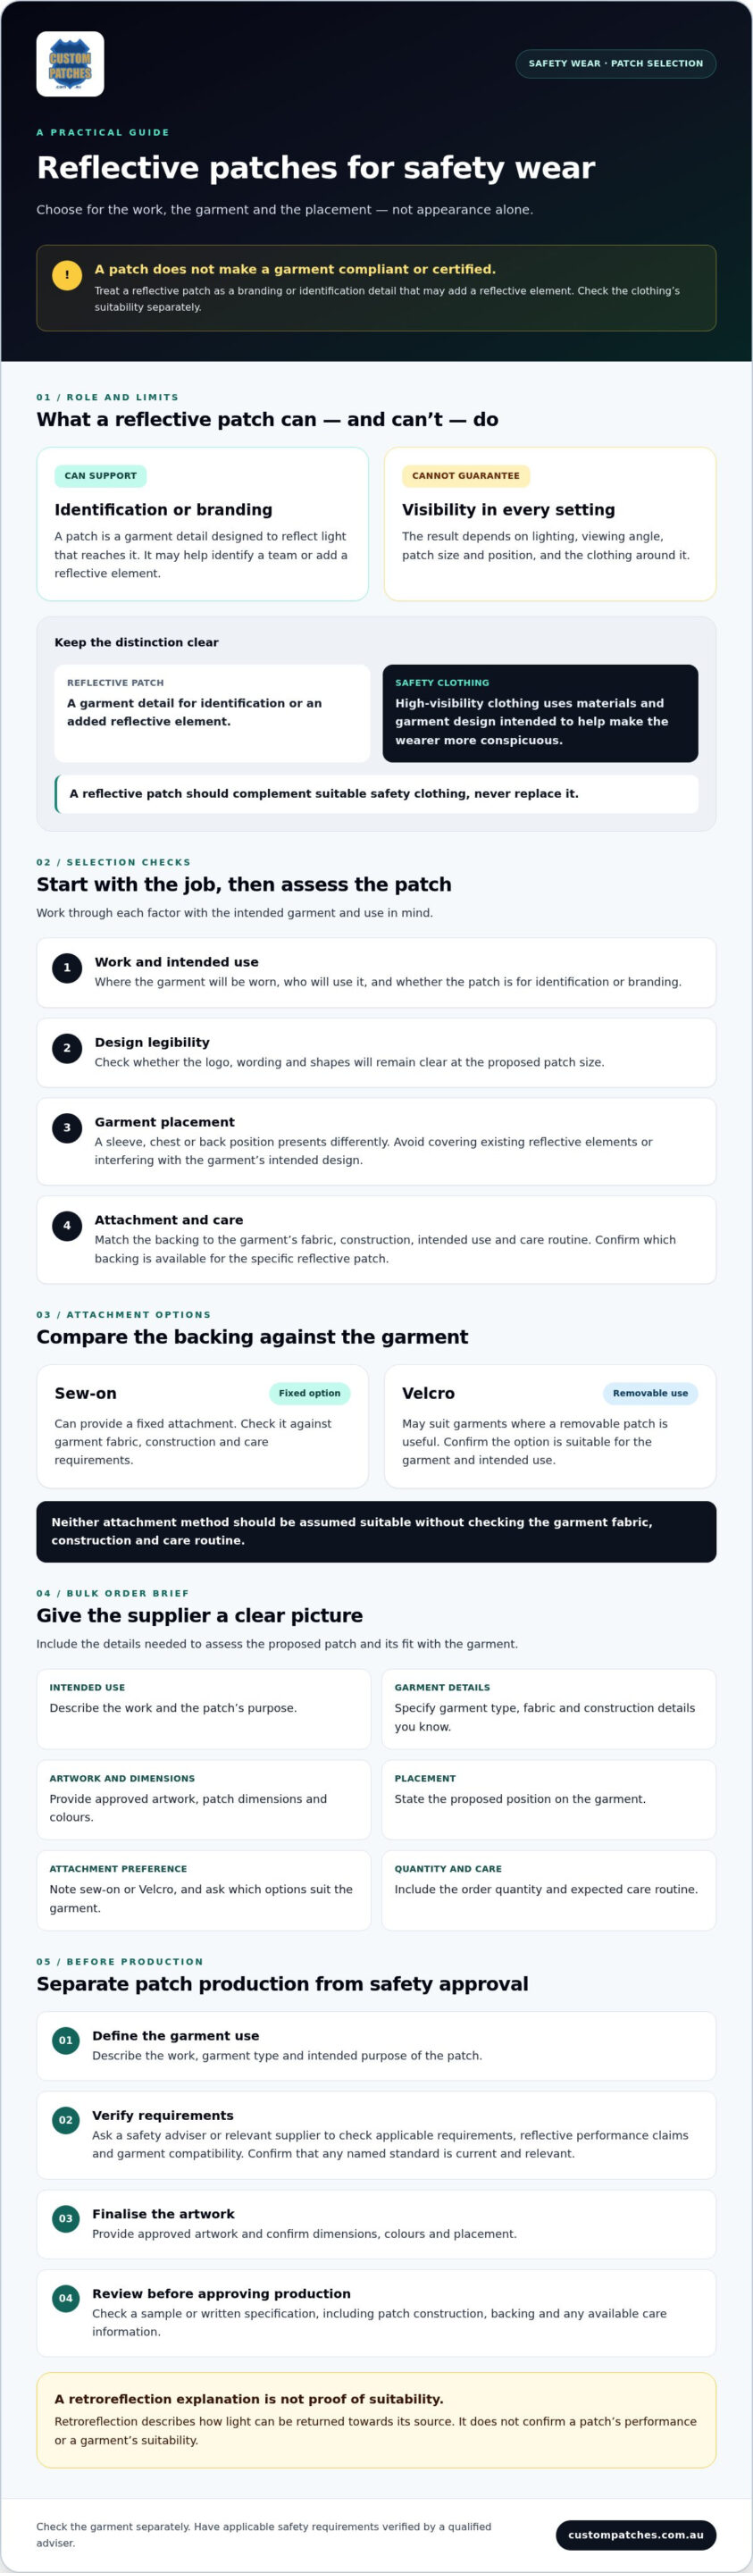Viewport: 753px width, 2573px height.
Task: Select the Quantity and Care brief card
Action: (549, 1890)
